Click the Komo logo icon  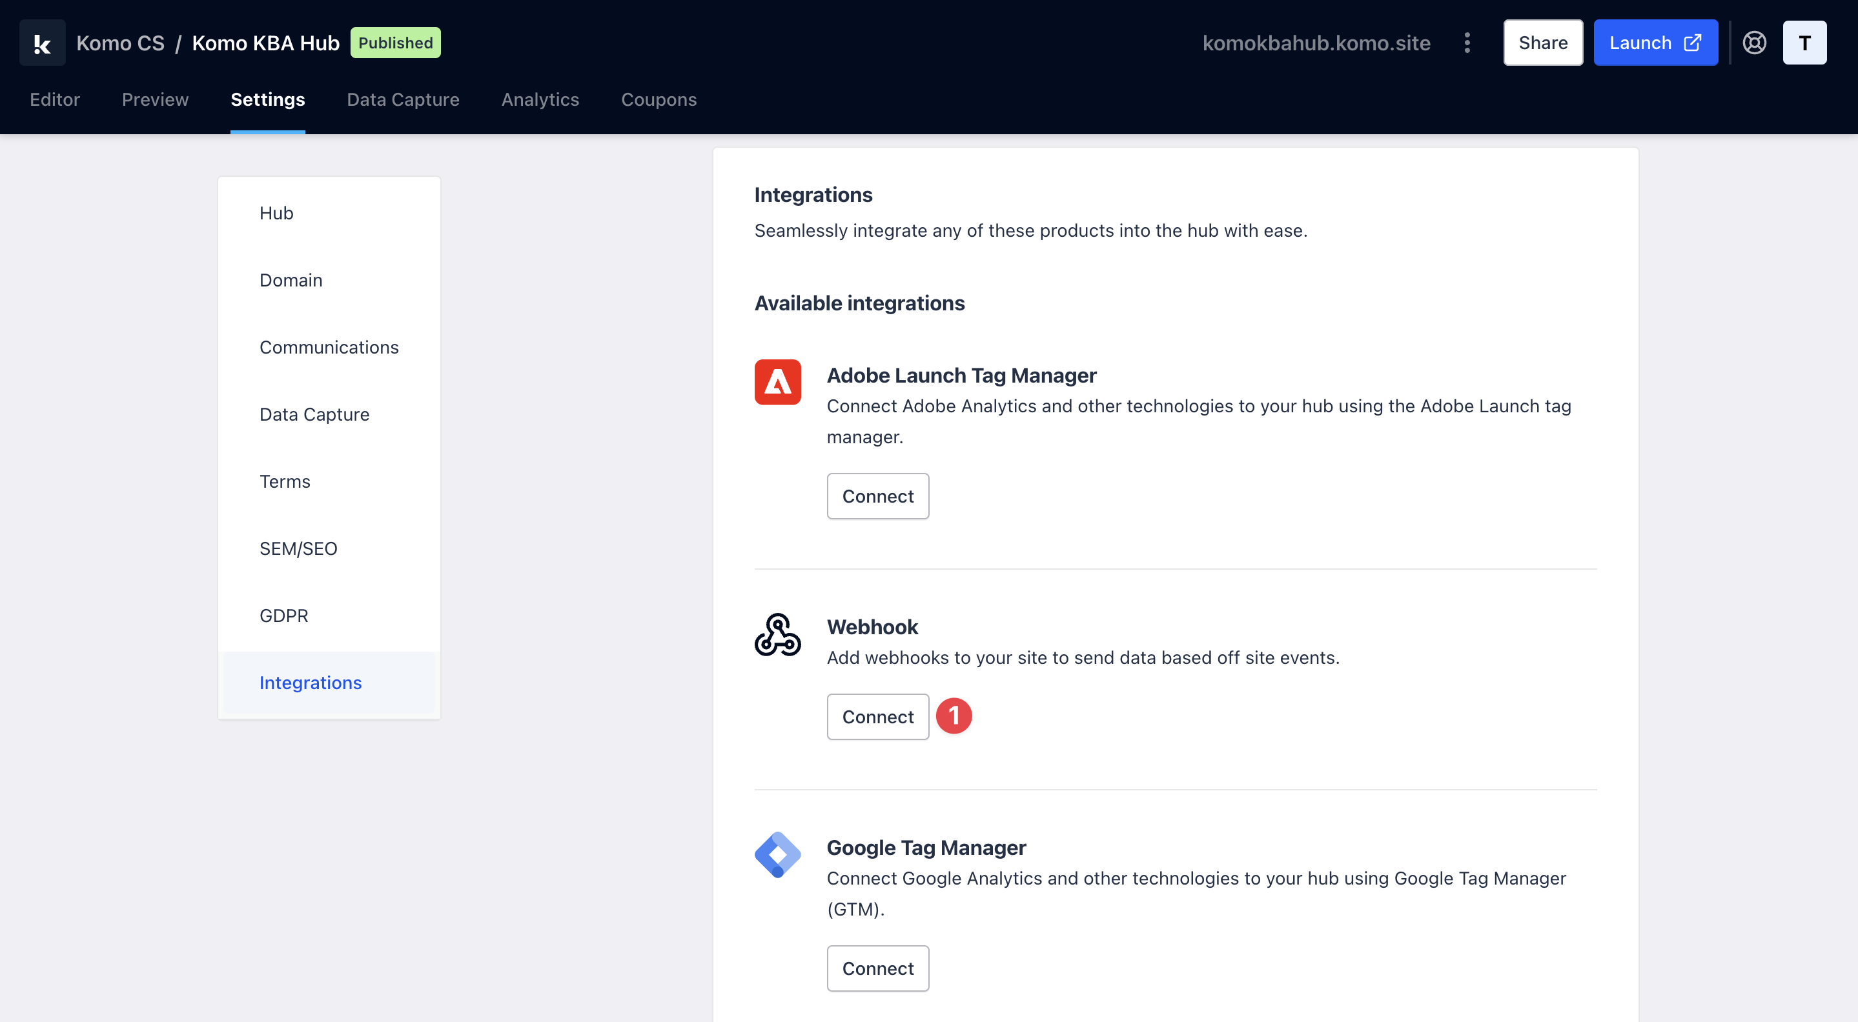43,43
